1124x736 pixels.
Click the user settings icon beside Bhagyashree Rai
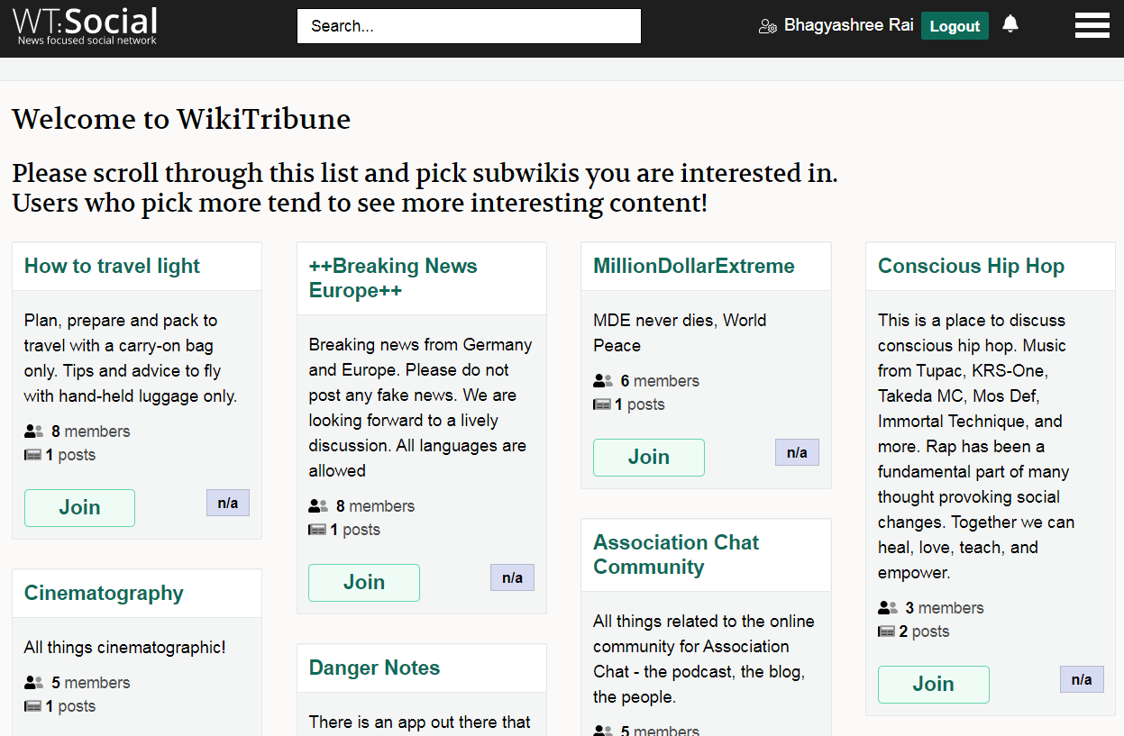[768, 26]
